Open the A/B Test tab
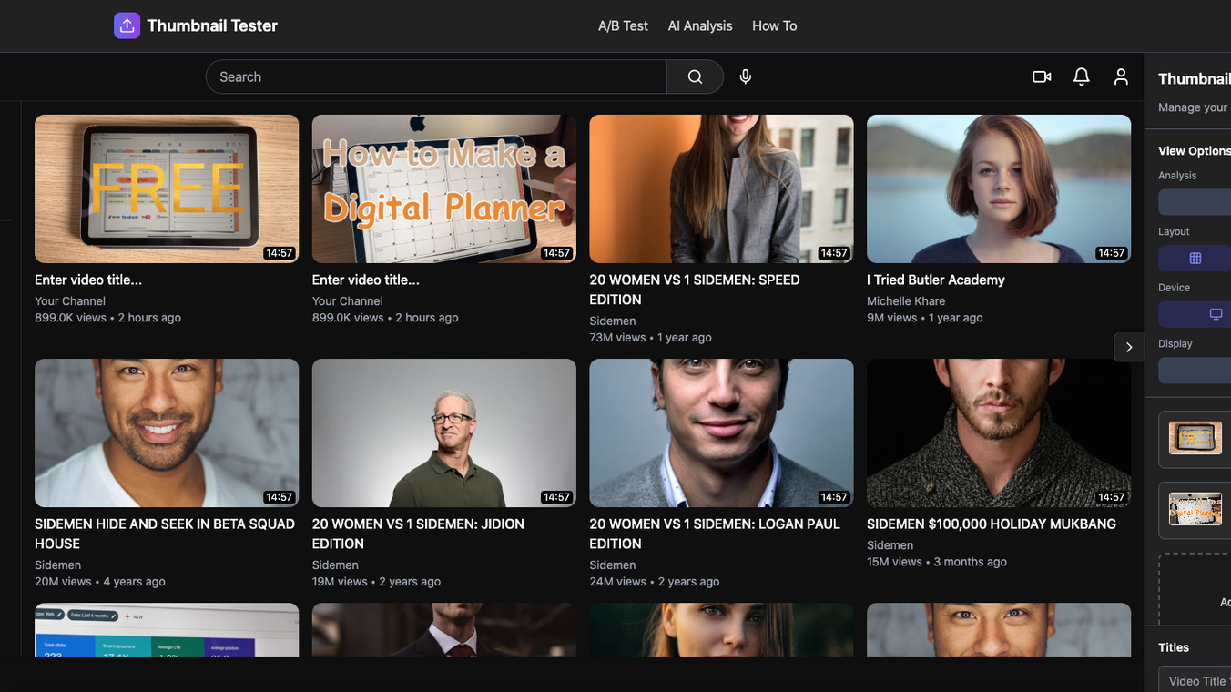1231x692 pixels. (623, 25)
